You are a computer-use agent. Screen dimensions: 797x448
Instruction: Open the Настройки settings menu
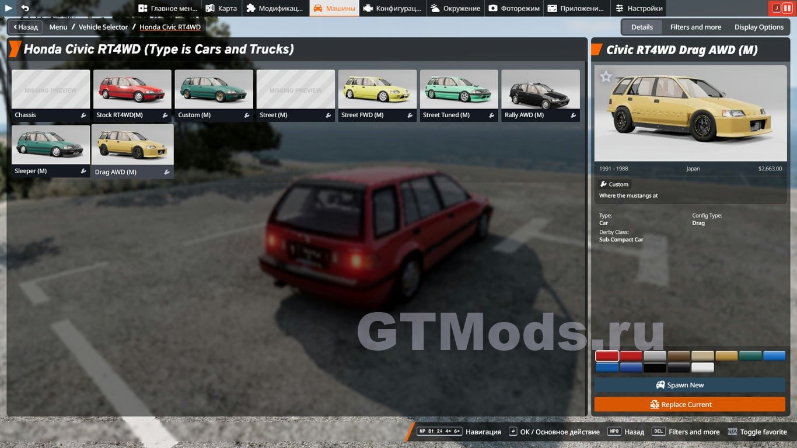pyautogui.click(x=638, y=8)
